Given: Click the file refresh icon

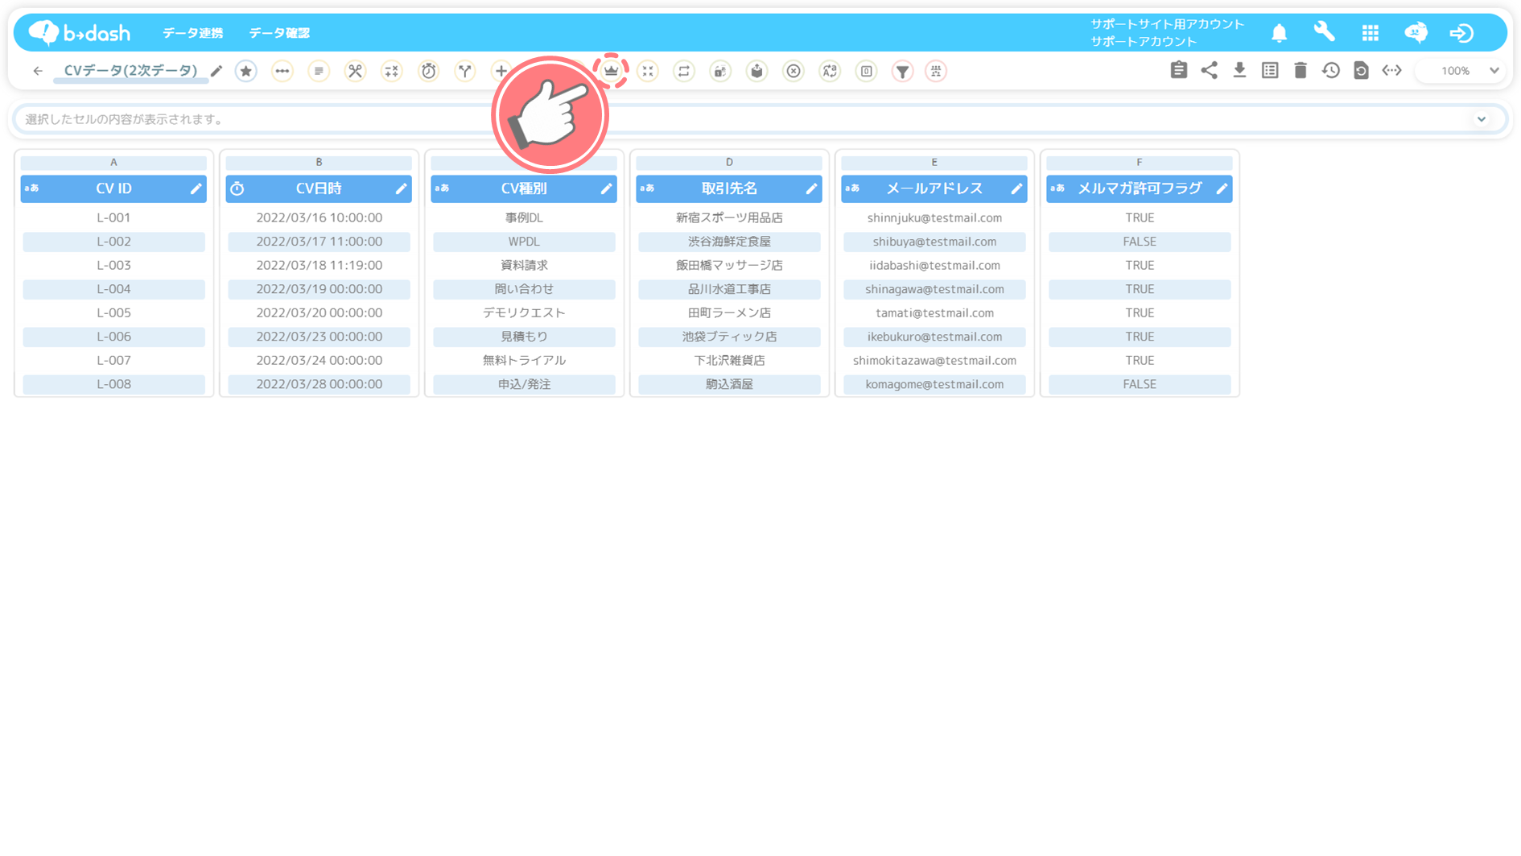Looking at the screenshot, I should (x=1361, y=70).
